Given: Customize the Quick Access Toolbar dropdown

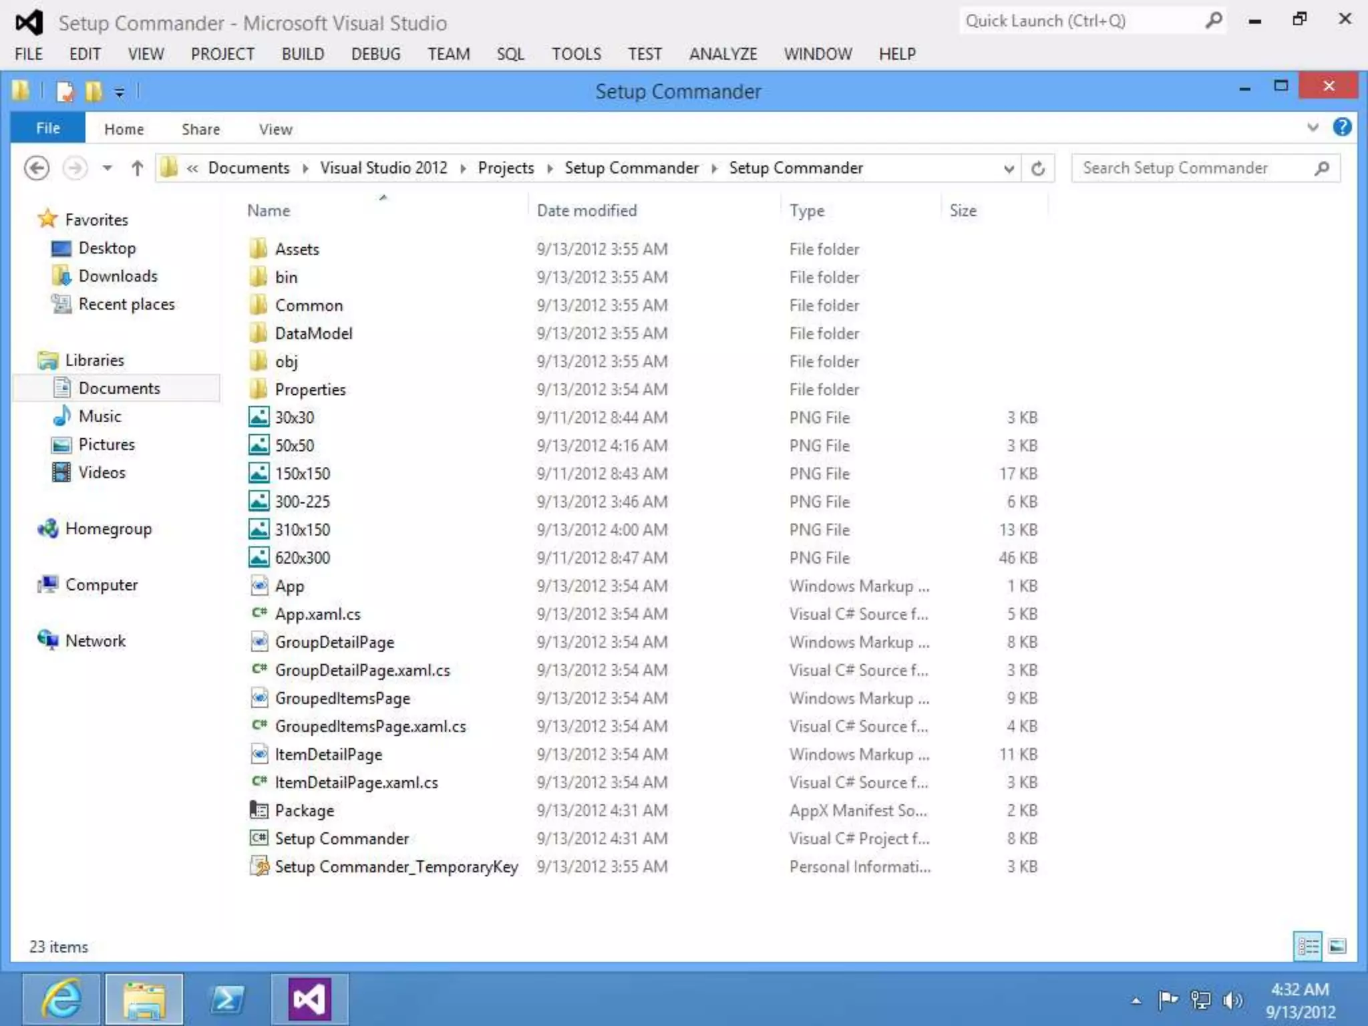Looking at the screenshot, I should (120, 92).
